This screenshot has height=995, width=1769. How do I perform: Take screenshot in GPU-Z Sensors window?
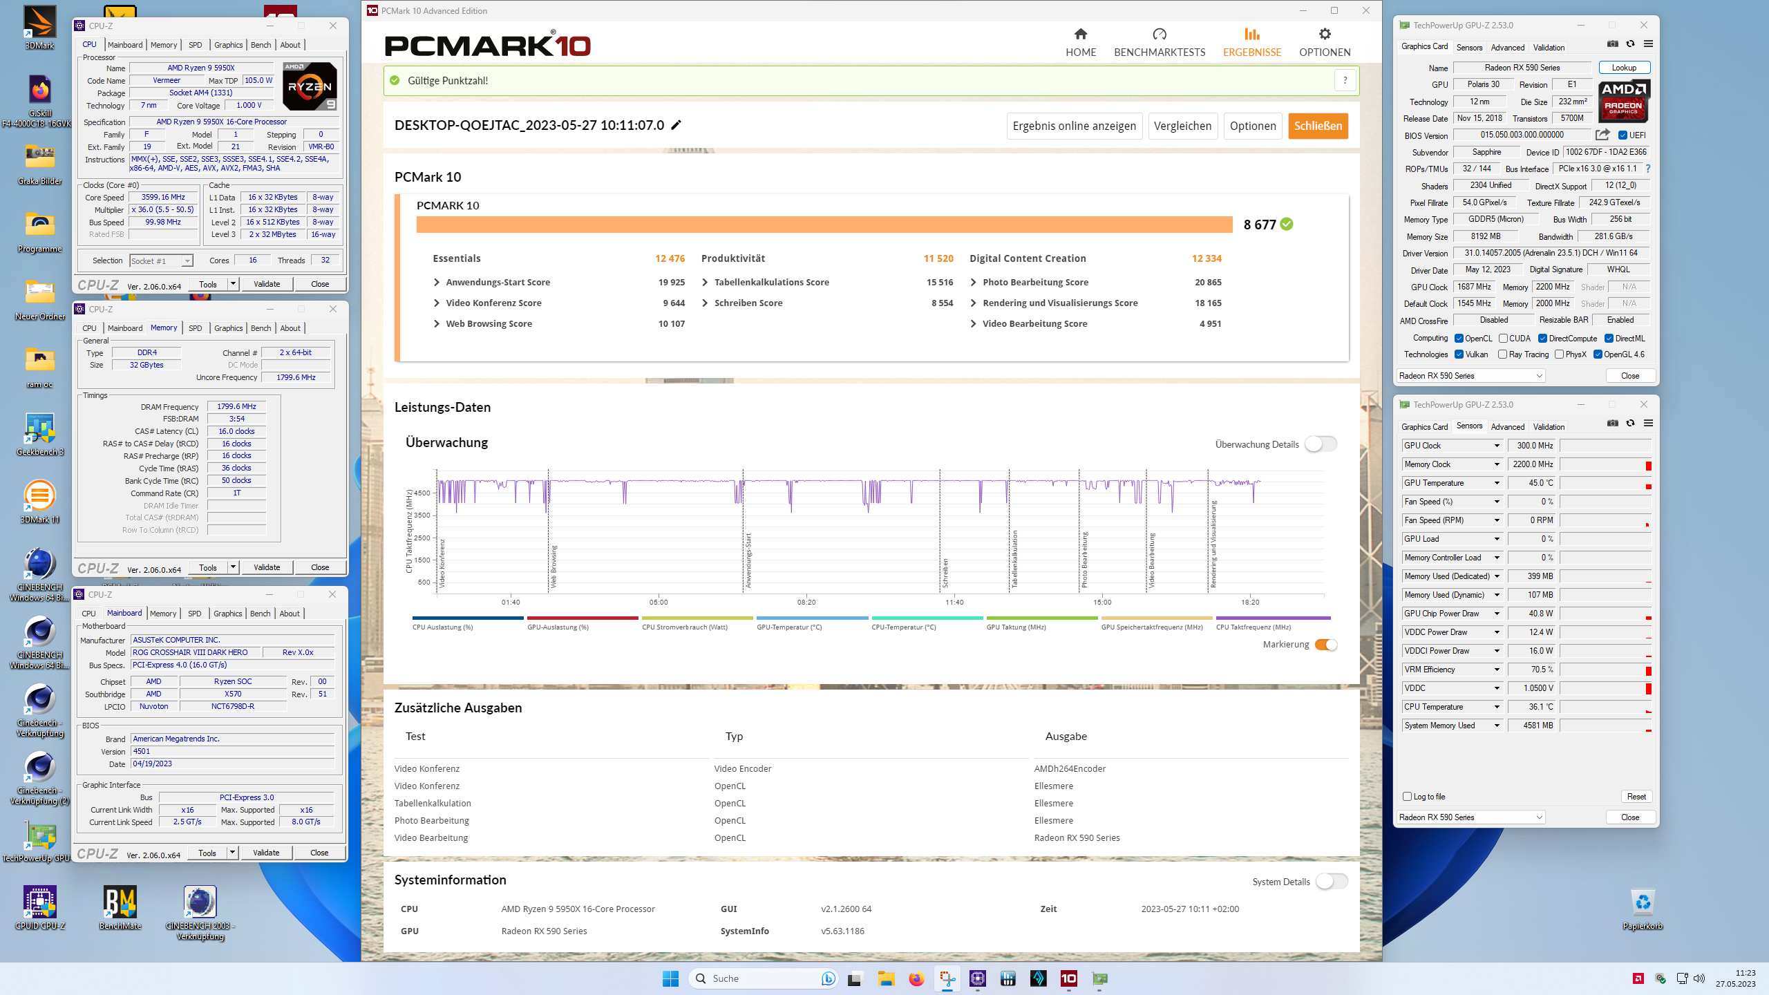point(1613,423)
